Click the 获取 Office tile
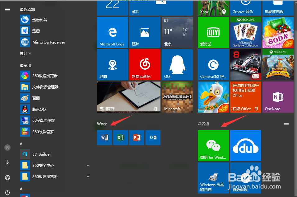Image resolution: width=297 pixels, height=197 pixels. (x=246, y=97)
